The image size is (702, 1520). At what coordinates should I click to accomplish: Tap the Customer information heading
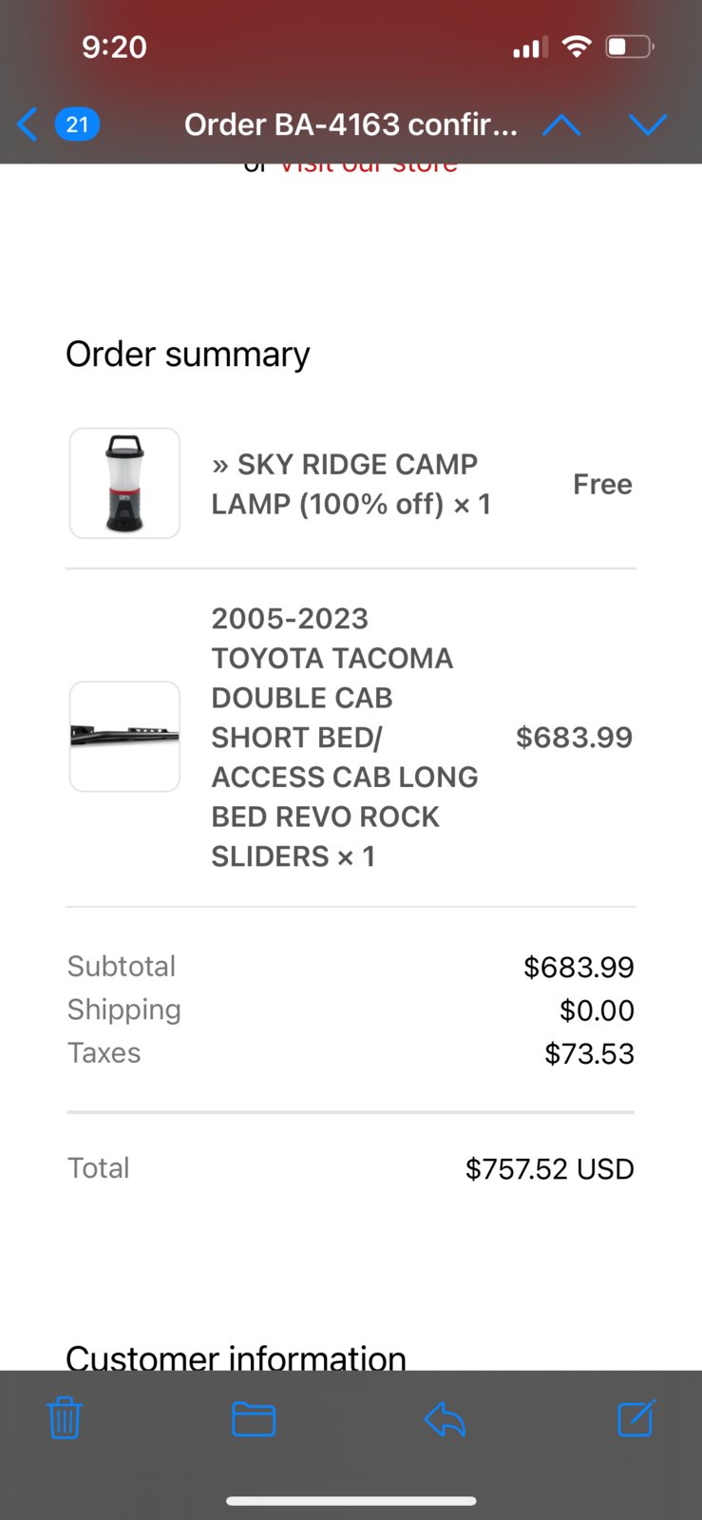tap(236, 1356)
